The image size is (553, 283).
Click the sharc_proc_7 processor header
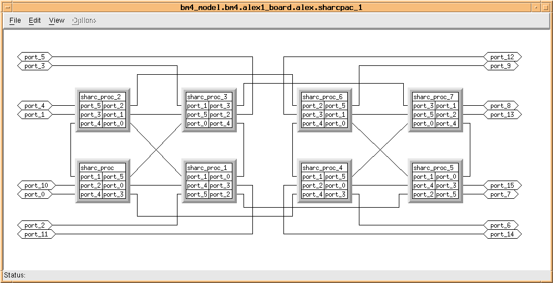pos(435,97)
